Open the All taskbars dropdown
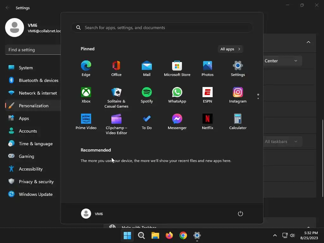This screenshot has height=243, width=324. click(283, 141)
